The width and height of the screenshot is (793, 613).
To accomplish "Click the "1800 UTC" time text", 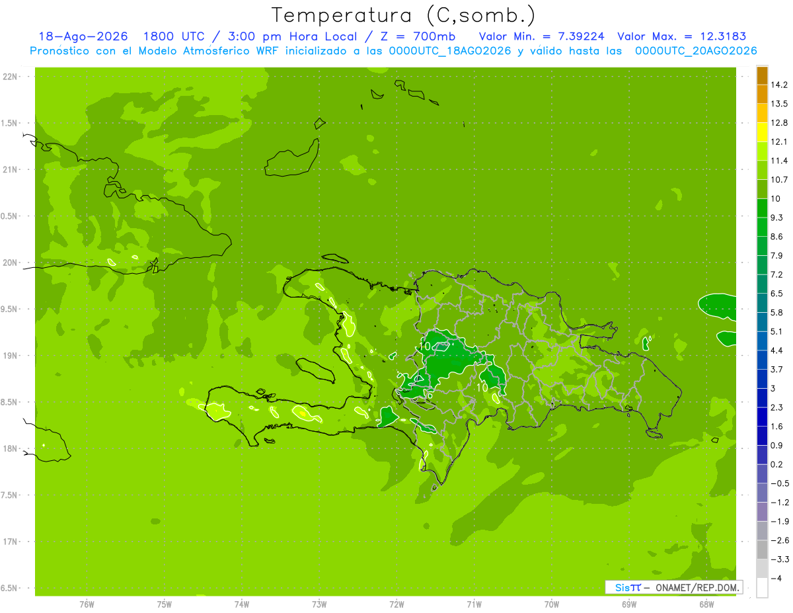I will (175, 36).
